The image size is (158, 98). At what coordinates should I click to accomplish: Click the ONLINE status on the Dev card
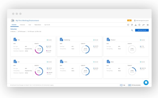[x=49, y=40]
